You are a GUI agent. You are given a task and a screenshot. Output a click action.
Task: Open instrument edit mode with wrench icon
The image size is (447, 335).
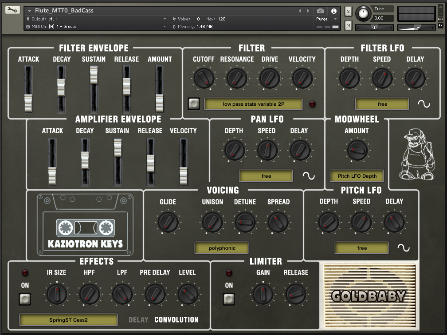pyautogui.click(x=12, y=10)
